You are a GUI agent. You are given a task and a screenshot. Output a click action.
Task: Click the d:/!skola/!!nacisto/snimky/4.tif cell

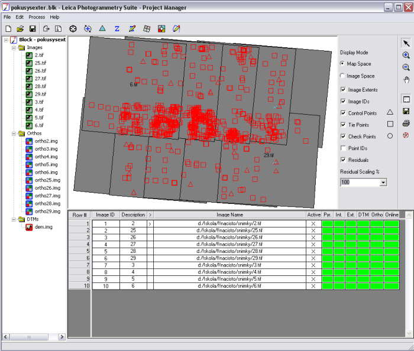[229, 272]
